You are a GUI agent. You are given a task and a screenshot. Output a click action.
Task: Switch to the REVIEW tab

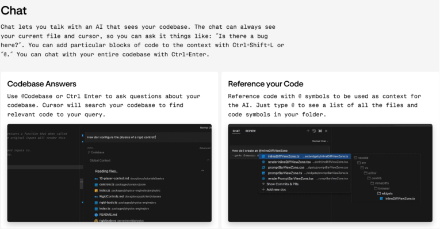(x=251, y=131)
